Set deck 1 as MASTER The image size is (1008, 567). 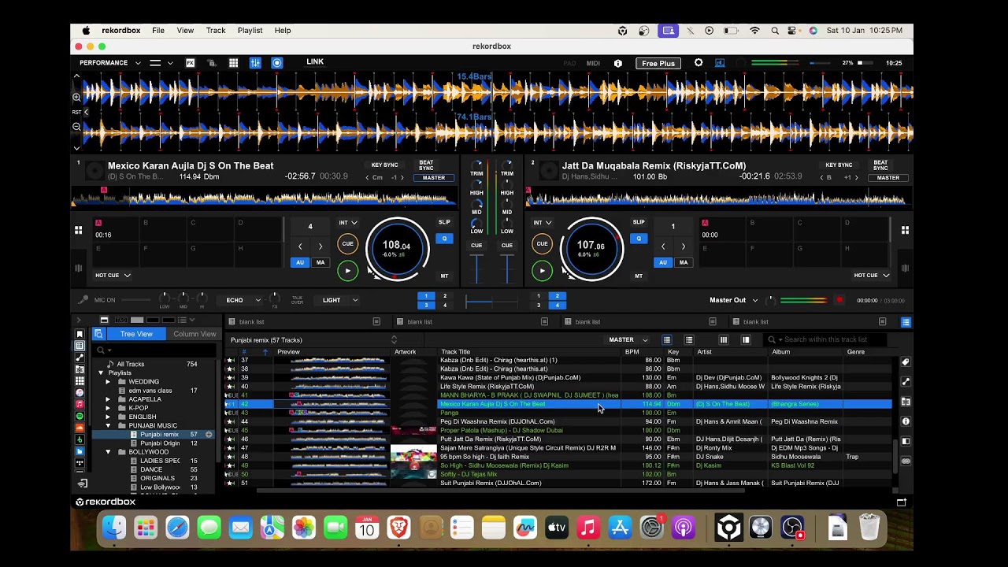pyautogui.click(x=434, y=178)
